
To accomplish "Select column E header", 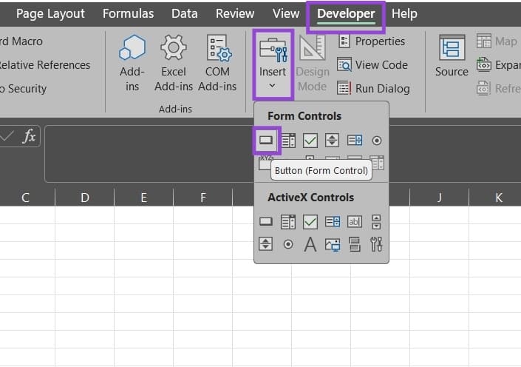I will click(144, 198).
